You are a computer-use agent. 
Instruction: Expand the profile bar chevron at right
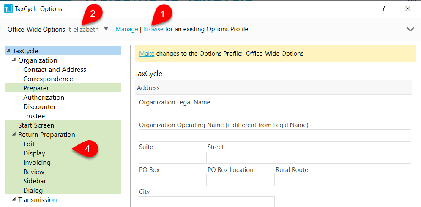tap(410, 29)
